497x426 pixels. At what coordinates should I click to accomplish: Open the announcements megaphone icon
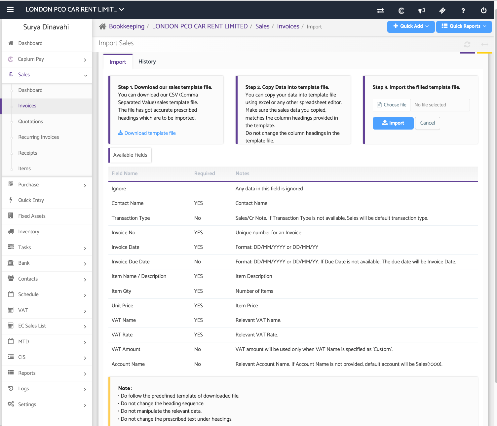[x=422, y=11]
